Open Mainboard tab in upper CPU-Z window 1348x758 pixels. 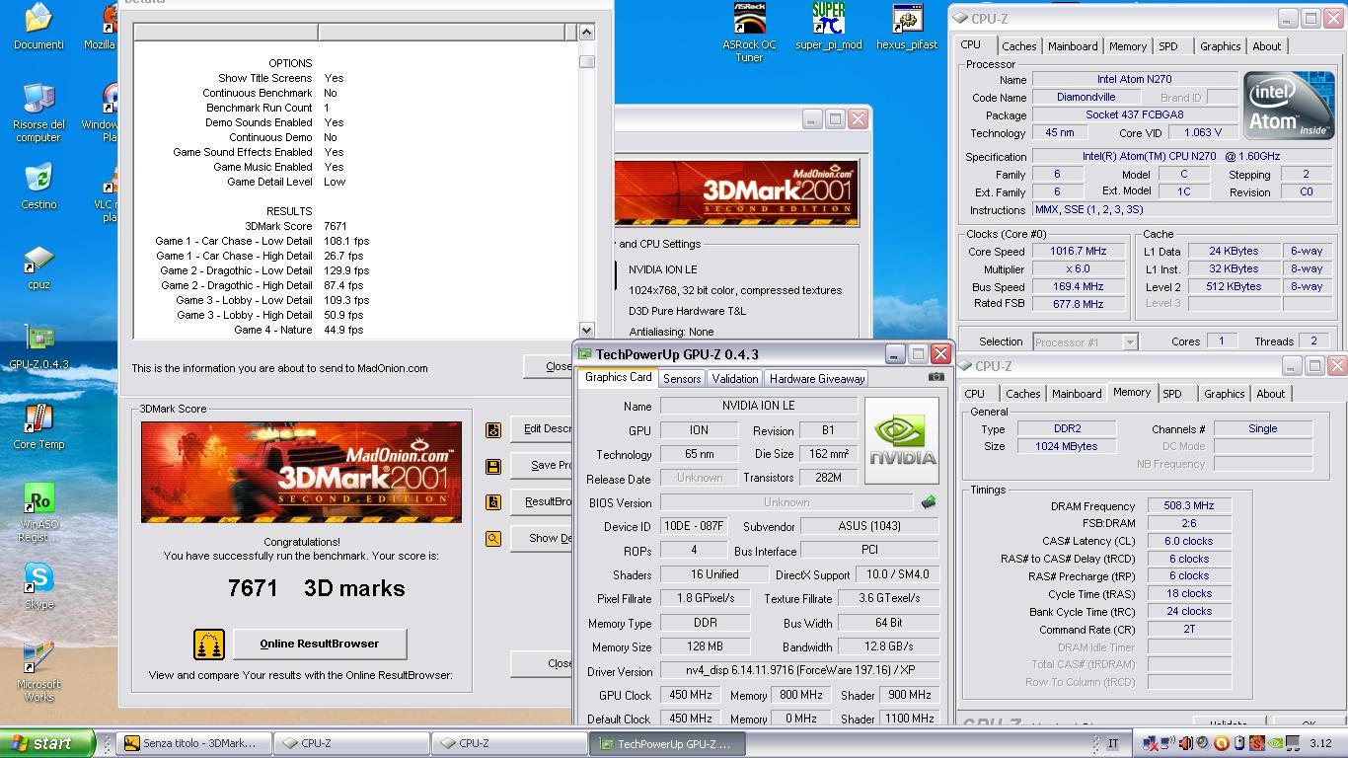(1073, 46)
